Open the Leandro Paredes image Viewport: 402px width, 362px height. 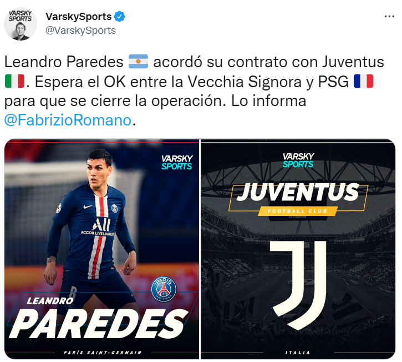[101, 249]
